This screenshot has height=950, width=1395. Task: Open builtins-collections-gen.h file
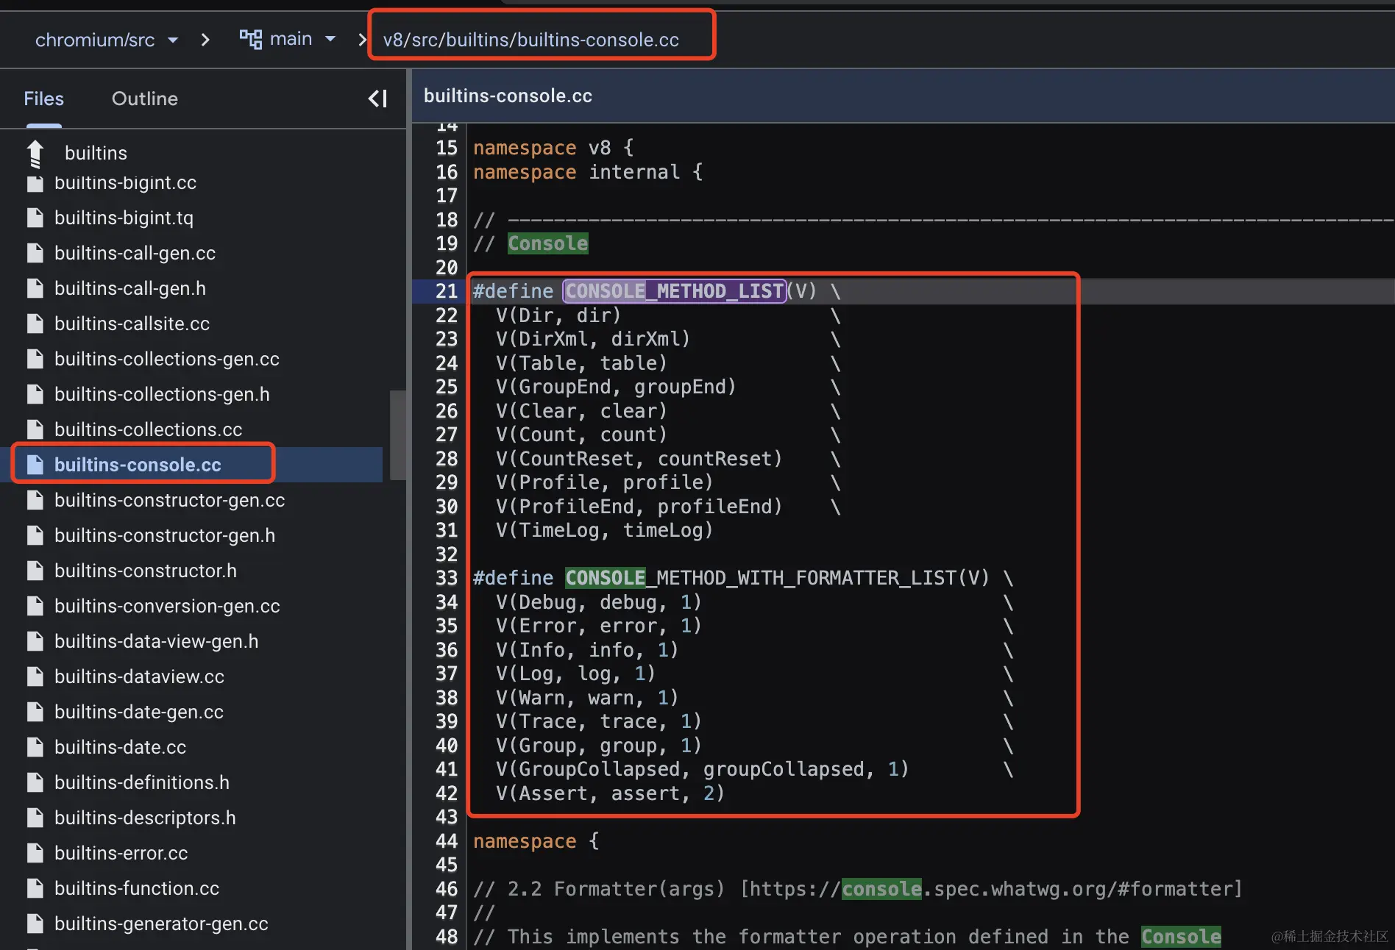[x=162, y=394]
